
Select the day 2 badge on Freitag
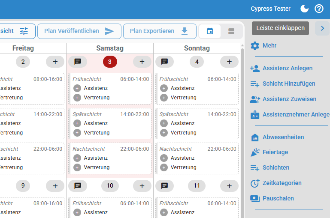pos(23,62)
